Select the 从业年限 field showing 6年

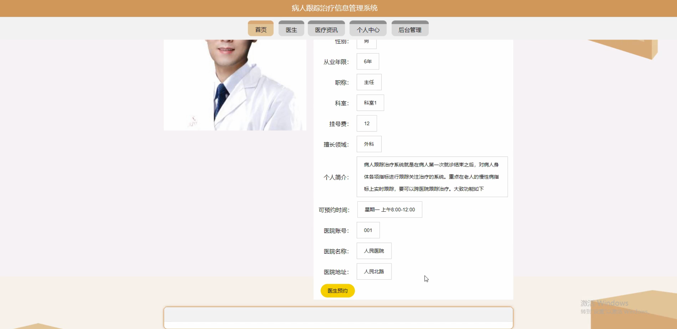(x=368, y=62)
